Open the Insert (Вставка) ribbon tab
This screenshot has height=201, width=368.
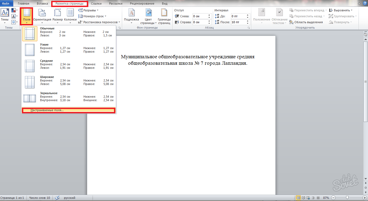tap(42, 4)
